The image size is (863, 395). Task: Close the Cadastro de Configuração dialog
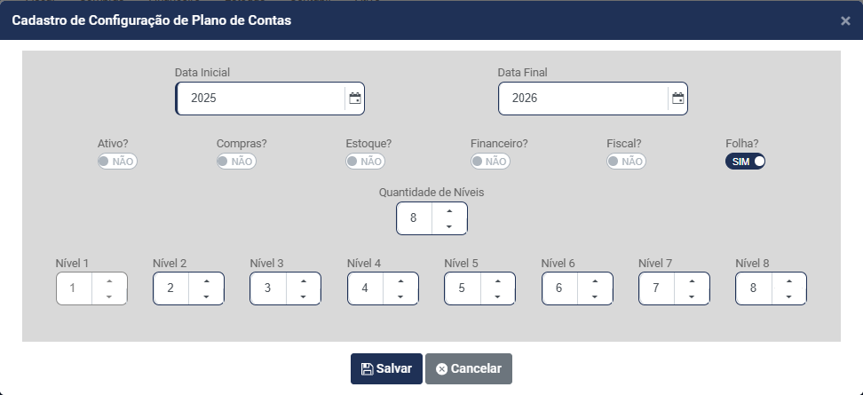click(845, 20)
